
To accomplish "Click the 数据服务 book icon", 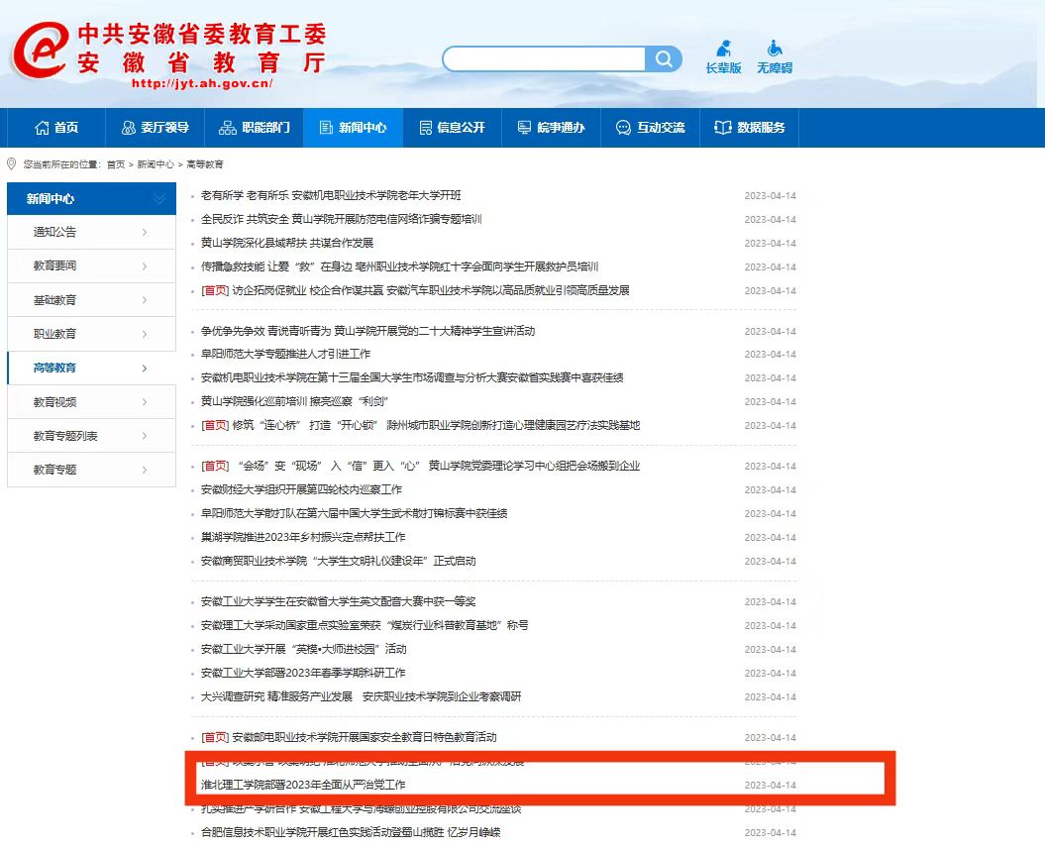I will click(x=723, y=128).
